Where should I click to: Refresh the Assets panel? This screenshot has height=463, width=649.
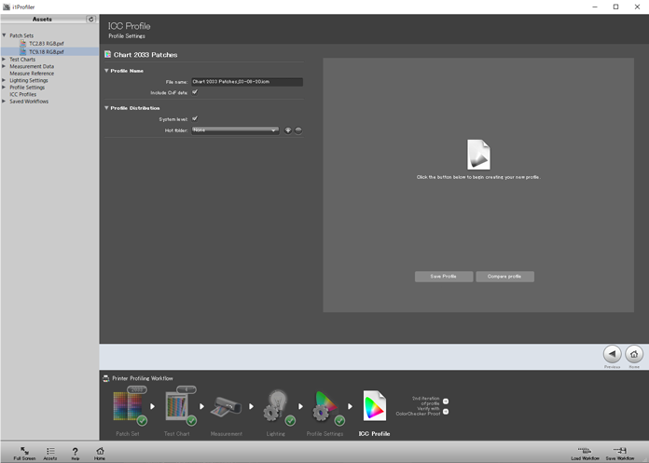click(90, 19)
